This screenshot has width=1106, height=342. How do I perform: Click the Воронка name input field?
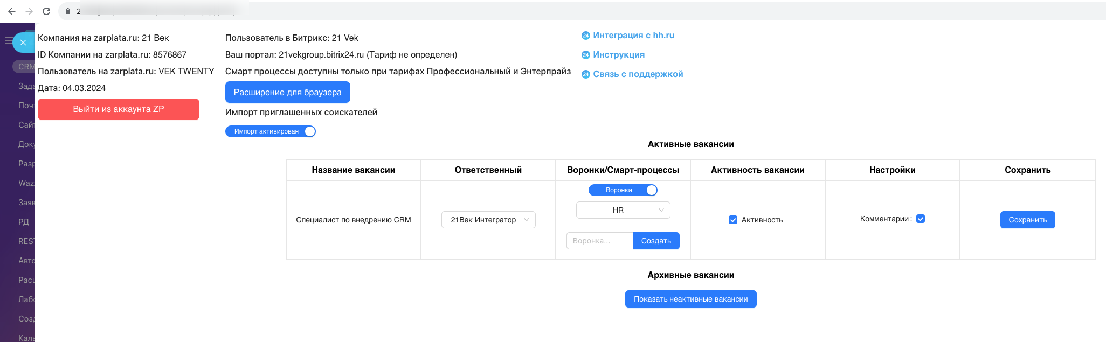click(599, 241)
